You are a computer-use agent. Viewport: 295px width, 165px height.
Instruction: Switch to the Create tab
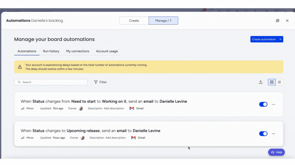point(134,21)
